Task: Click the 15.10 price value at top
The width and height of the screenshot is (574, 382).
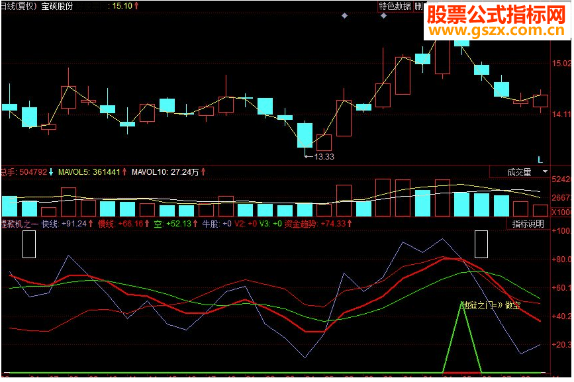Action: 122,6
